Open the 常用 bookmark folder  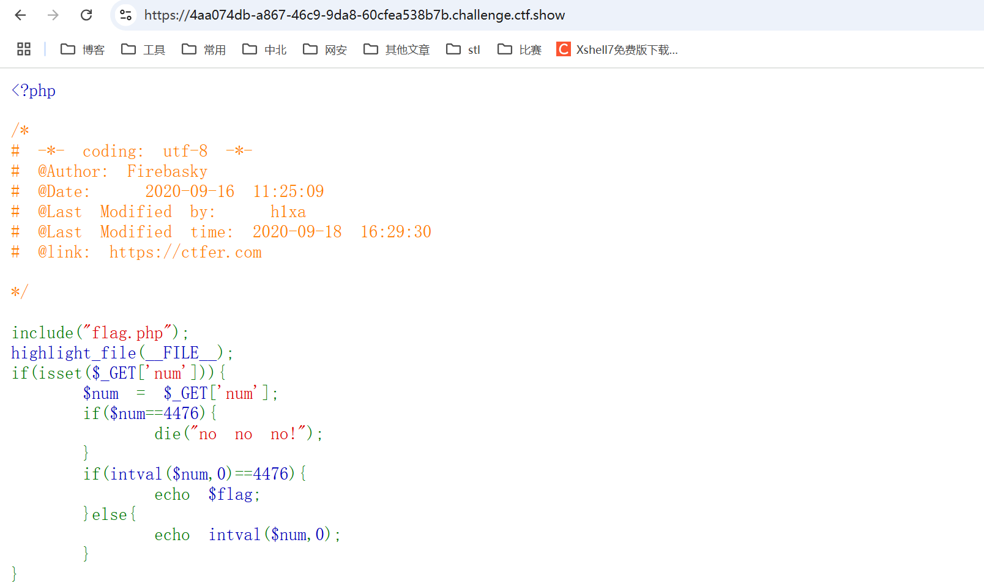click(204, 50)
